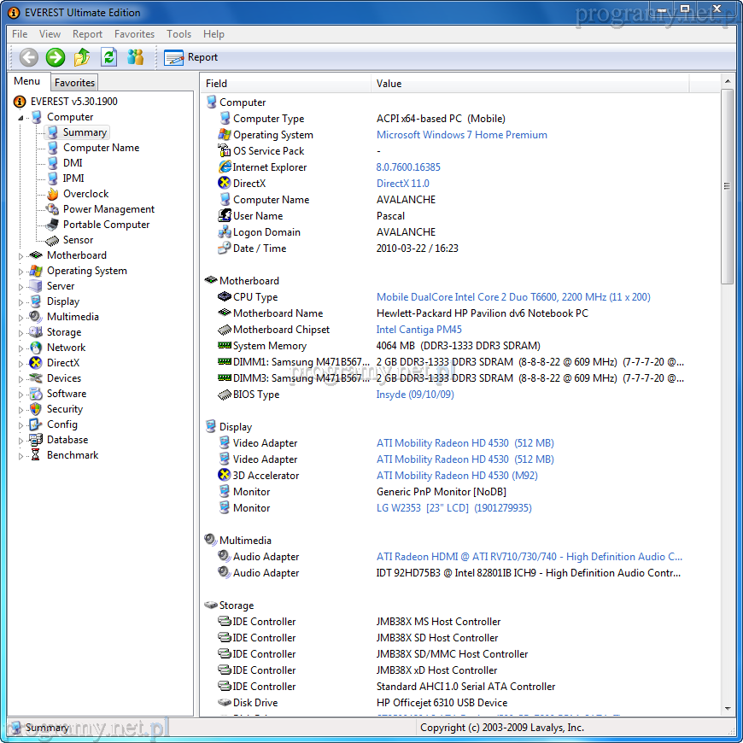Image resolution: width=743 pixels, height=743 pixels.
Task: Open the Favorites menu
Action: [134, 34]
